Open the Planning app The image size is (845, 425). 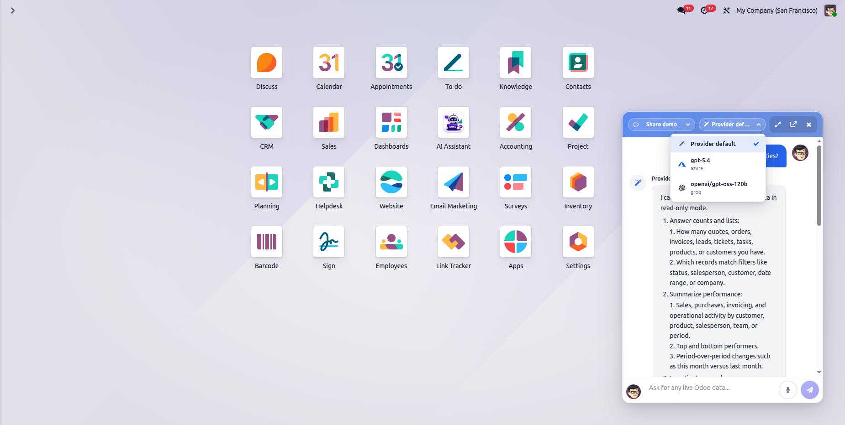pyautogui.click(x=267, y=182)
